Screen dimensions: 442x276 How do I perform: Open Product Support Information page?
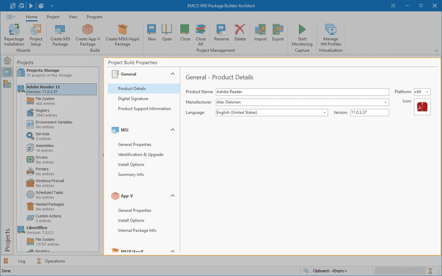pyautogui.click(x=144, y=109)
